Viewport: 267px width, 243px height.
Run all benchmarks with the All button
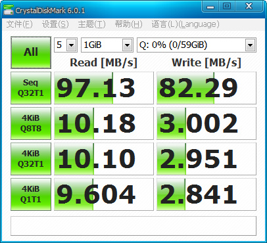31,53
